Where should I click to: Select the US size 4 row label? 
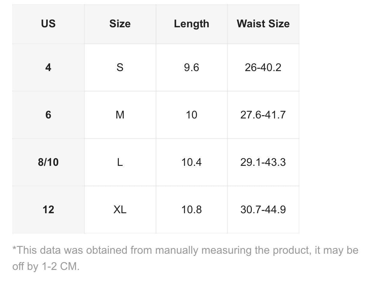coord(48,67)
